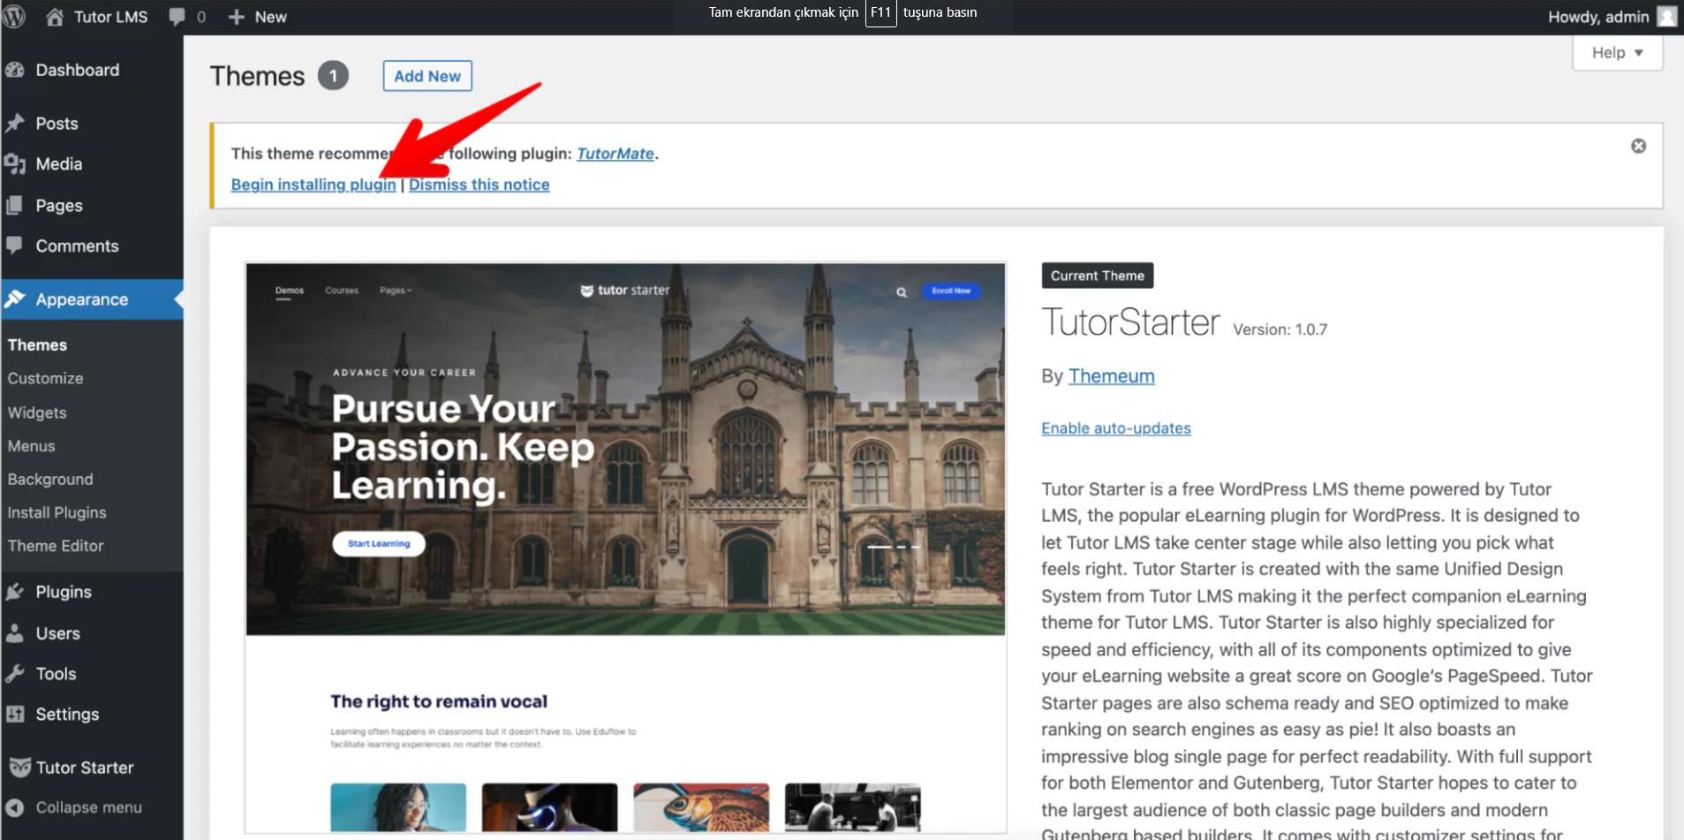This screenshot has height=840, width=1684.
Task: Open the Background submenu item
Action: coord(50,479)
